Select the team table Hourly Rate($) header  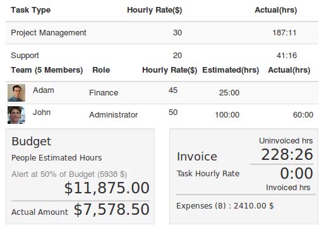coord(170,70)
